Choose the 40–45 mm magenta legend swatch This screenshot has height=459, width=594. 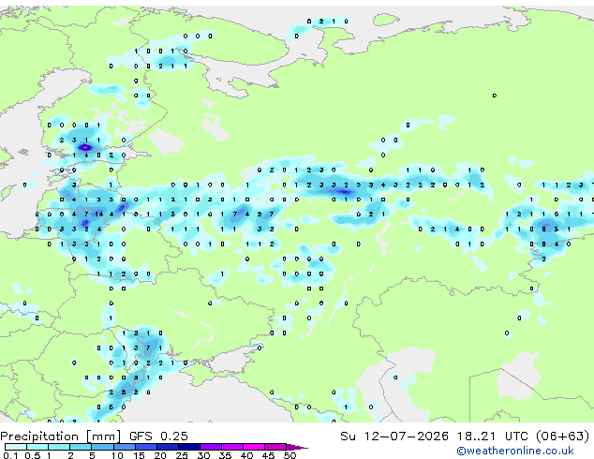254,447
